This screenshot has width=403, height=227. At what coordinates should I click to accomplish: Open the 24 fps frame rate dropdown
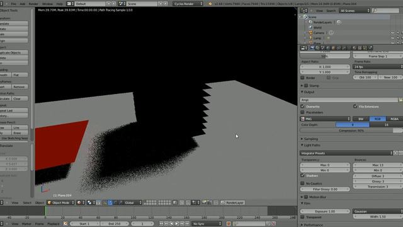tap(378, 67)
